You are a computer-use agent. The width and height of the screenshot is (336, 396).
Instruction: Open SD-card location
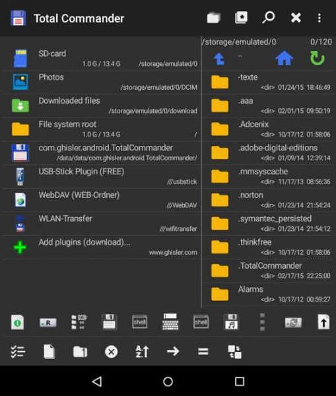tap(101, 58)
